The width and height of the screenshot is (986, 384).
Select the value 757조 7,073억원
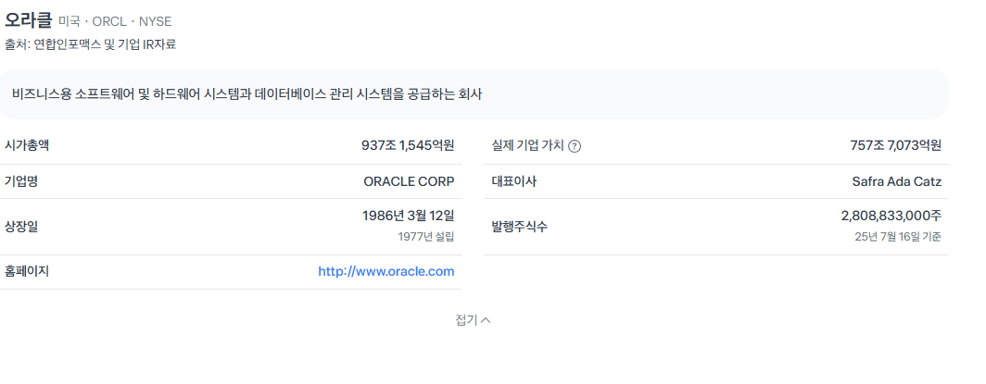(895, 145)
